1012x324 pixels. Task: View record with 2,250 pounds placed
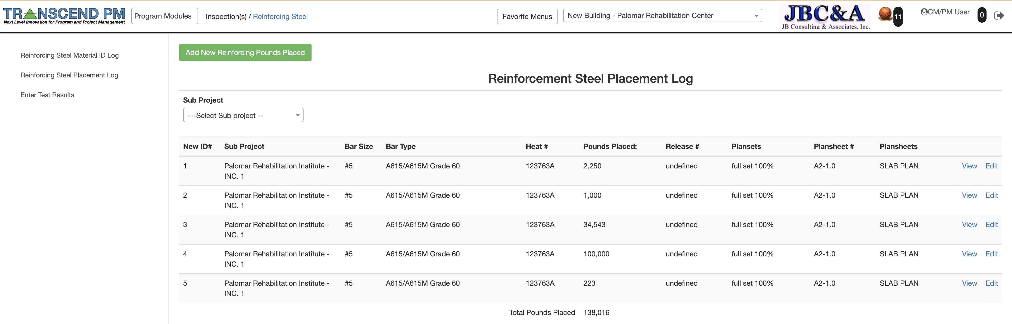[969, 166]
